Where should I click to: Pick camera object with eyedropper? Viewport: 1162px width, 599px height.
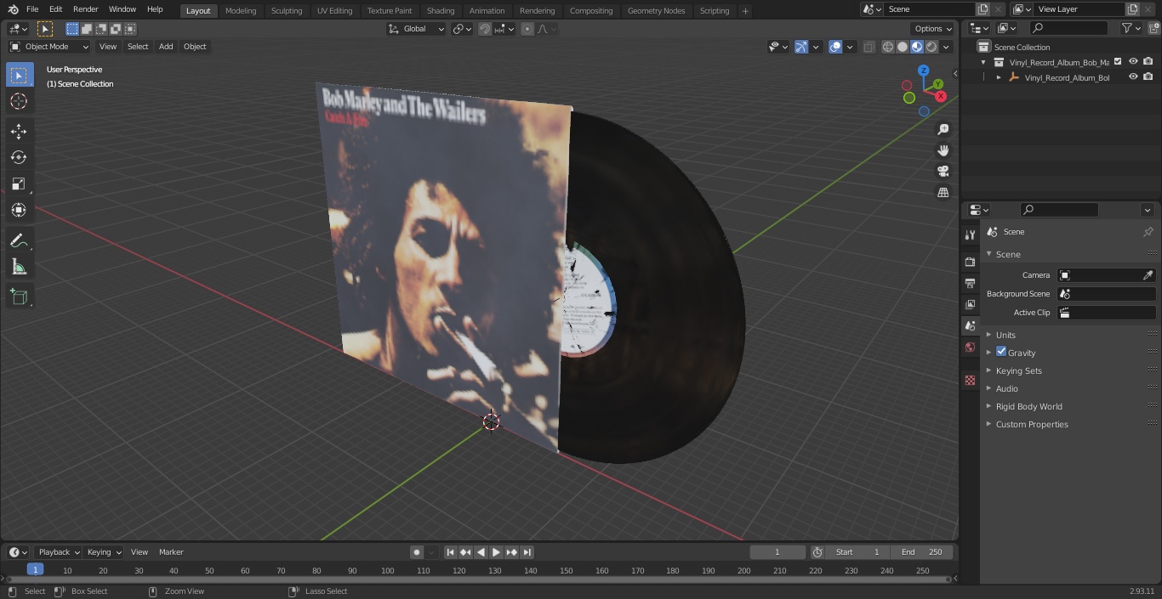click(x=1148, y=275)
